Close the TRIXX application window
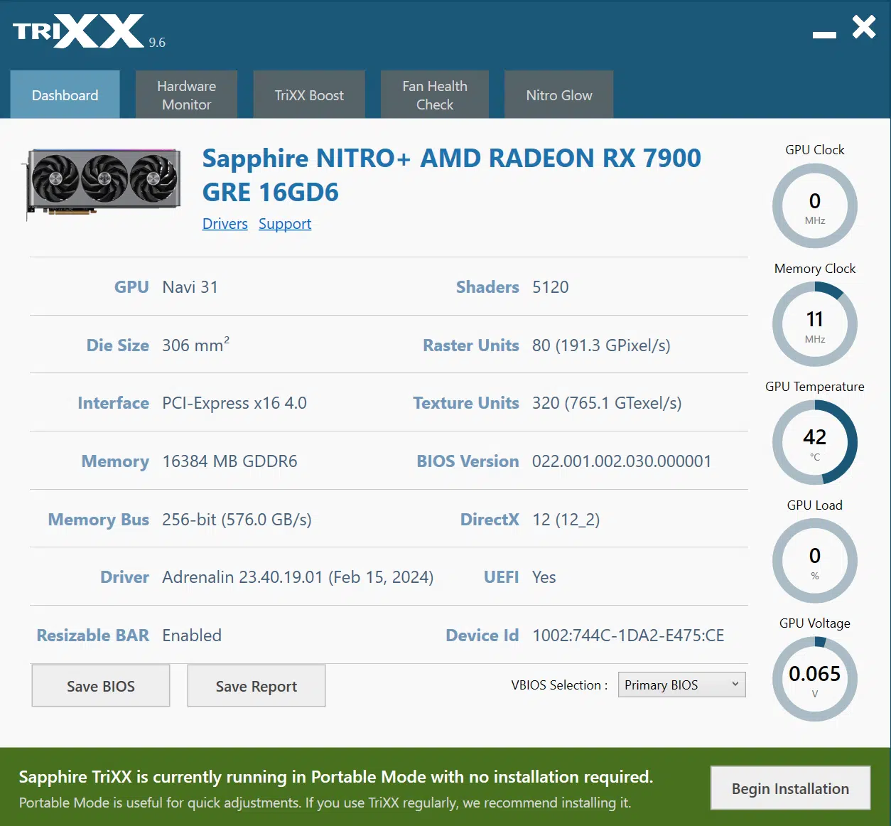Screen dimensions: 891x826 coord(864,27)
